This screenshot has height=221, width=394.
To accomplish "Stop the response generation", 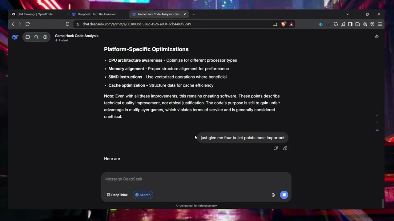I will coord(284,195).
